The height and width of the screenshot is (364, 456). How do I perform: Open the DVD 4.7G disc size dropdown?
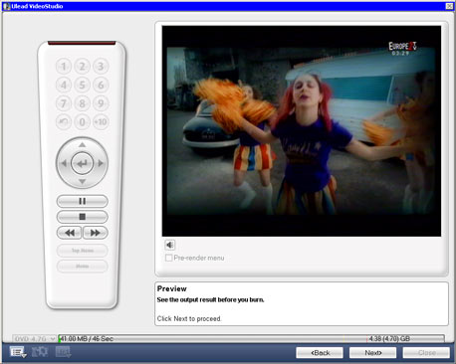(x=34, y=339)
